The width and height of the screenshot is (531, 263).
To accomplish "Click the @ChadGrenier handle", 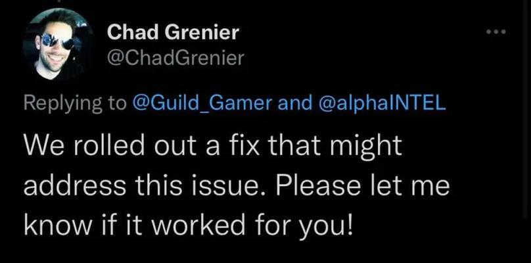I will pos(175,59).
